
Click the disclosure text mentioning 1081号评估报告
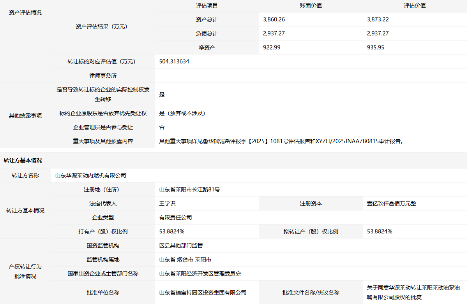(x=281, y=141)
